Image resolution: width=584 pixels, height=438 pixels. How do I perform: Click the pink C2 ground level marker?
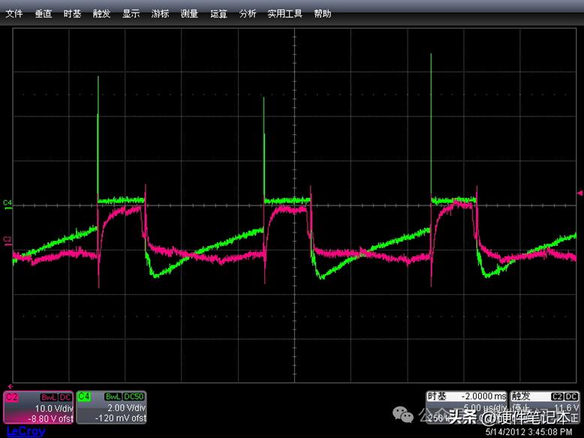[x=8, y=239]
